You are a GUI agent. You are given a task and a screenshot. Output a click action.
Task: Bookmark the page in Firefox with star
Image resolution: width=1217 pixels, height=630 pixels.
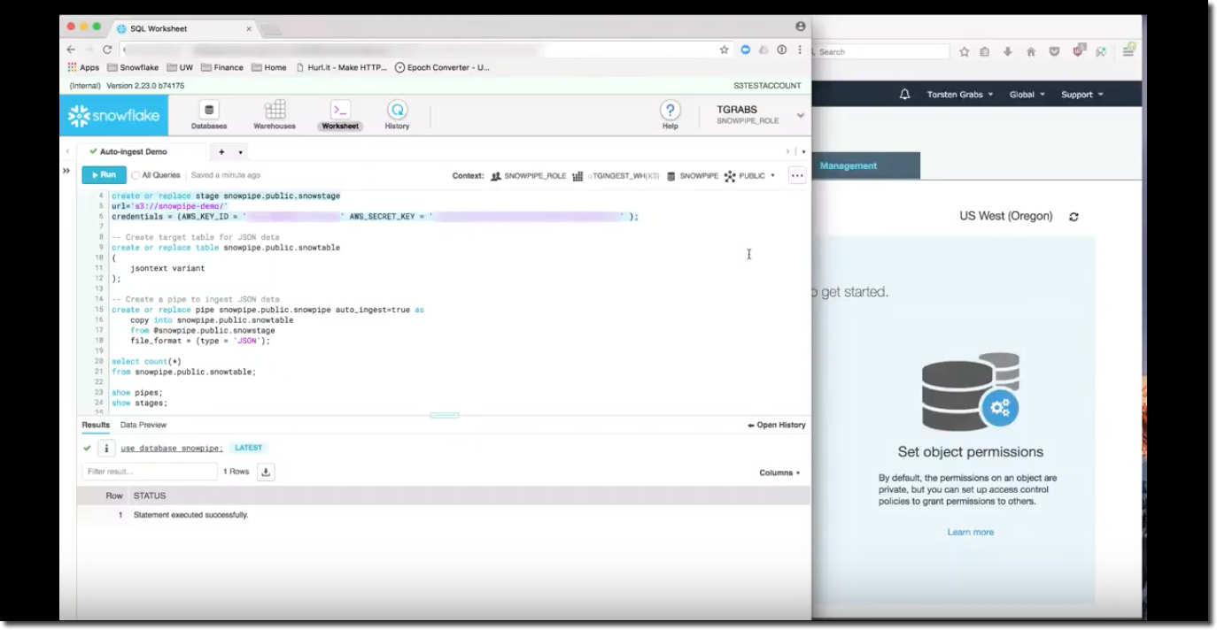[x=965, y=51]
